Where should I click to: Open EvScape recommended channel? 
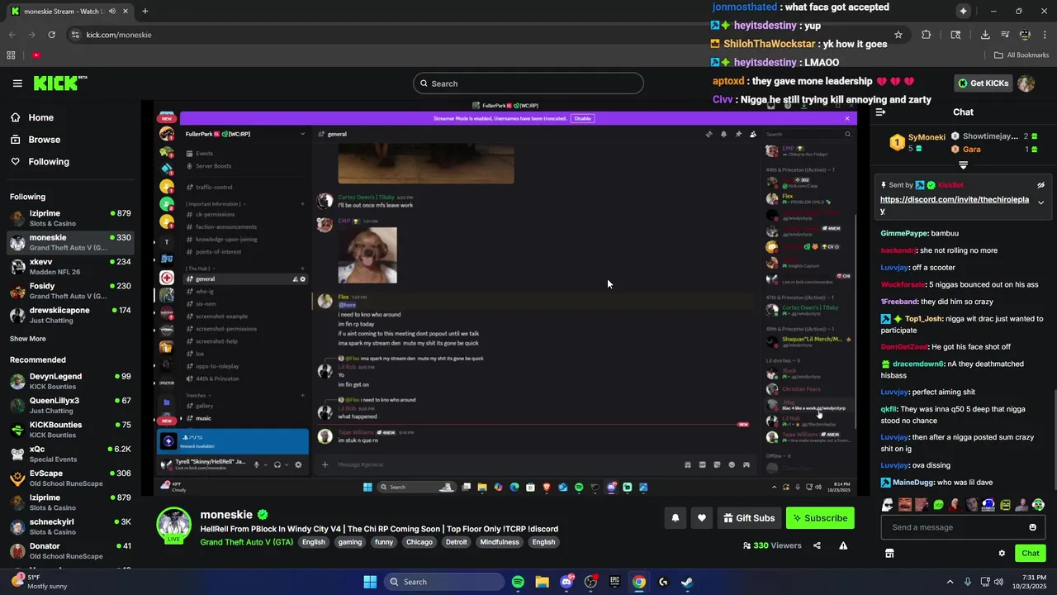tap(70, 478)
